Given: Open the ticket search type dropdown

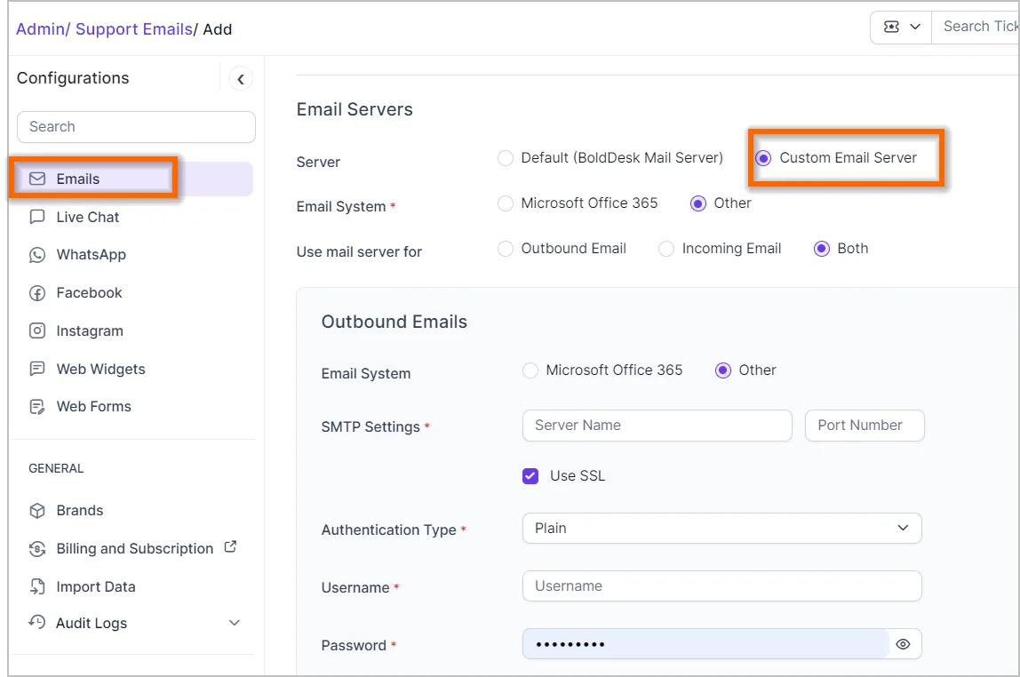Looking at the screenshot, I should (x=901, y=27).
